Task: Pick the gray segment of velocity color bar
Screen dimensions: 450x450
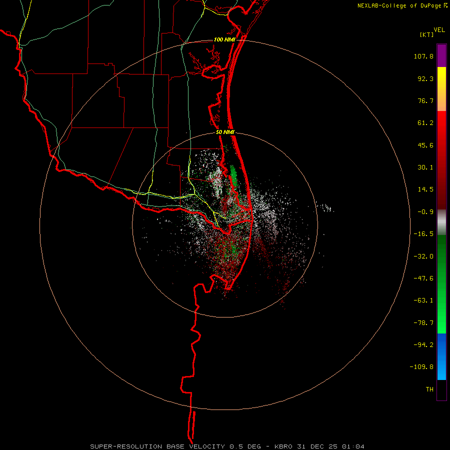Action: click(441, 222)
